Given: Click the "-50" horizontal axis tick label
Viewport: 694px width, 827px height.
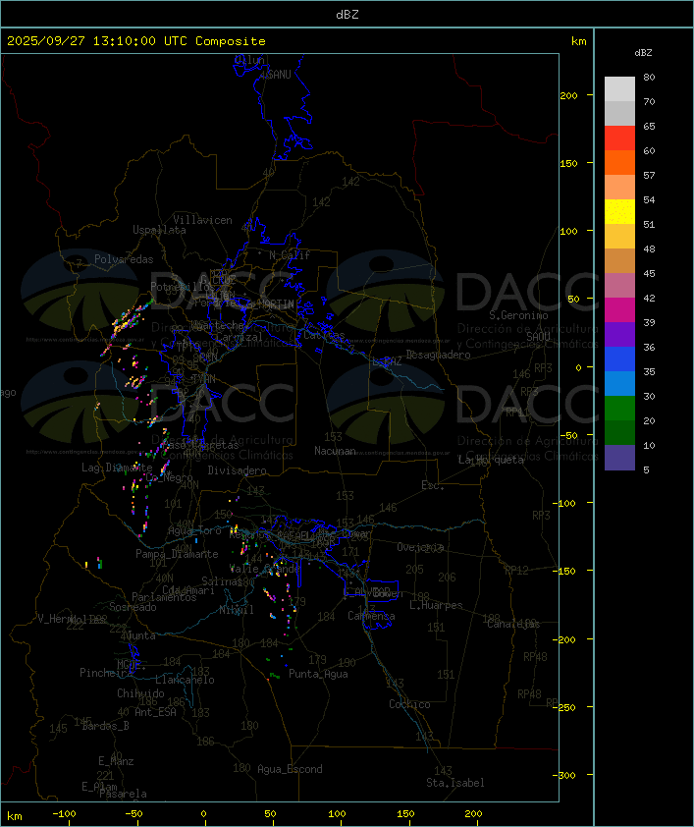Looking at the screenshot, I should point(133,814).
